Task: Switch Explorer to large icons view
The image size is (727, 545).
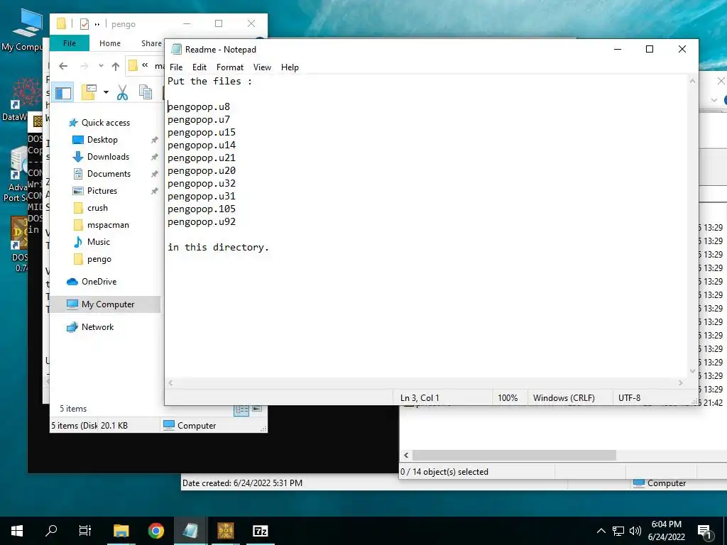Action: click(x=257, y=409)
